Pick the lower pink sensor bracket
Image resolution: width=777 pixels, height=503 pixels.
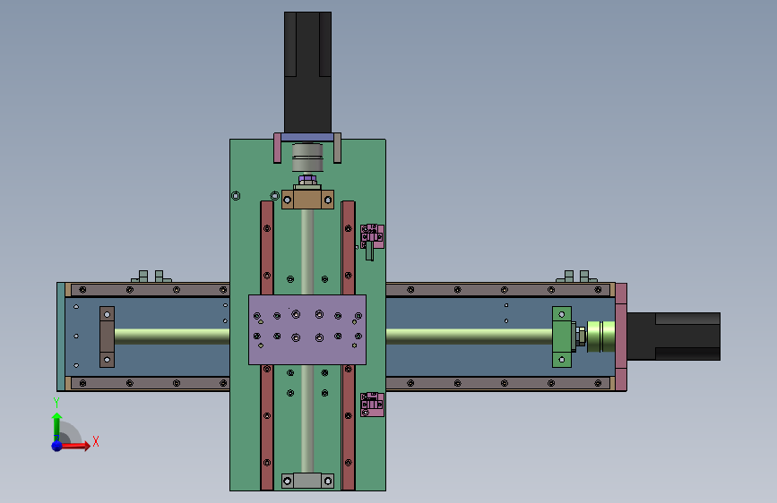(372, 404)
